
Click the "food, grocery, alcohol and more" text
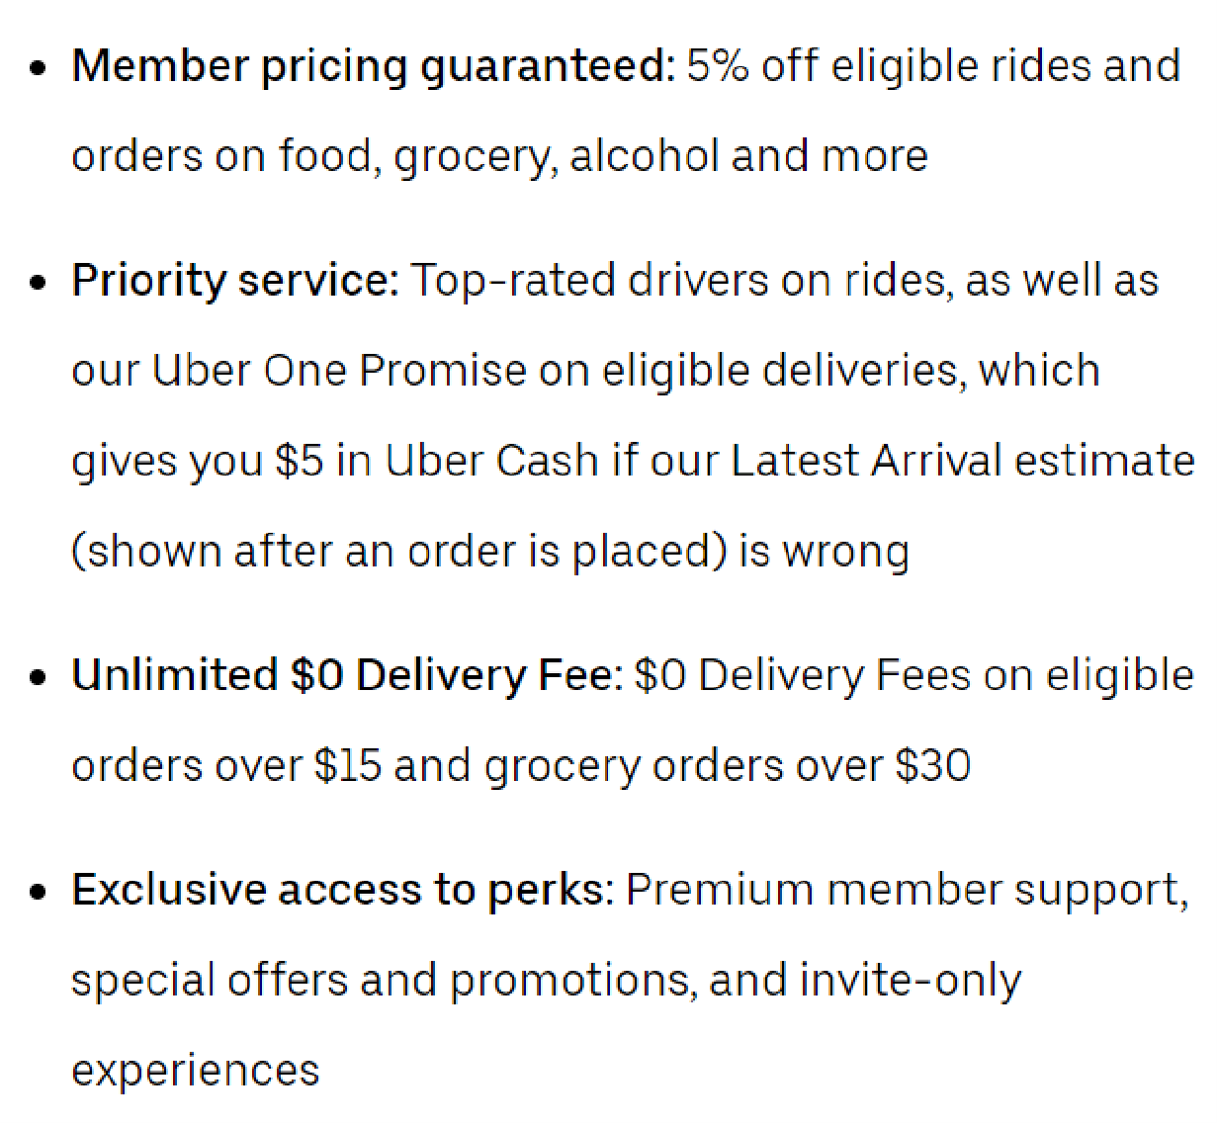(602, 156)
